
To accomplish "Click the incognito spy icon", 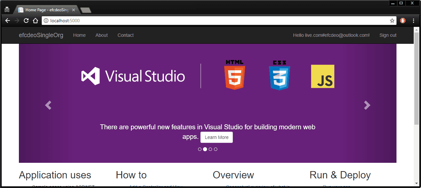I will click(7, 10).
